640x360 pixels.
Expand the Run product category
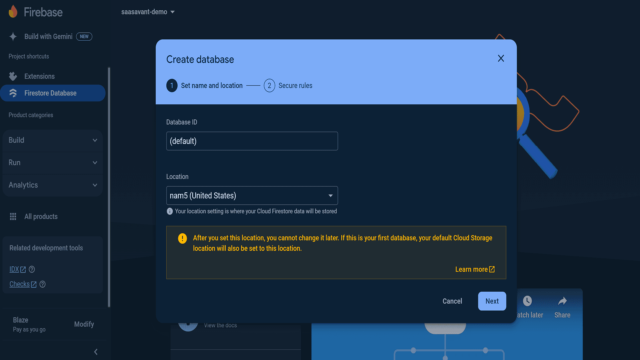coord(52,163)
